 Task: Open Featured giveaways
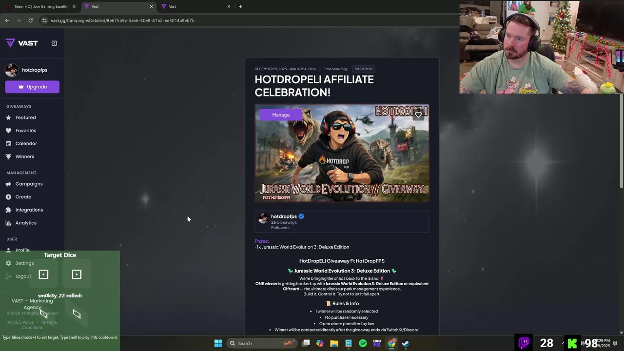[25, 117]
